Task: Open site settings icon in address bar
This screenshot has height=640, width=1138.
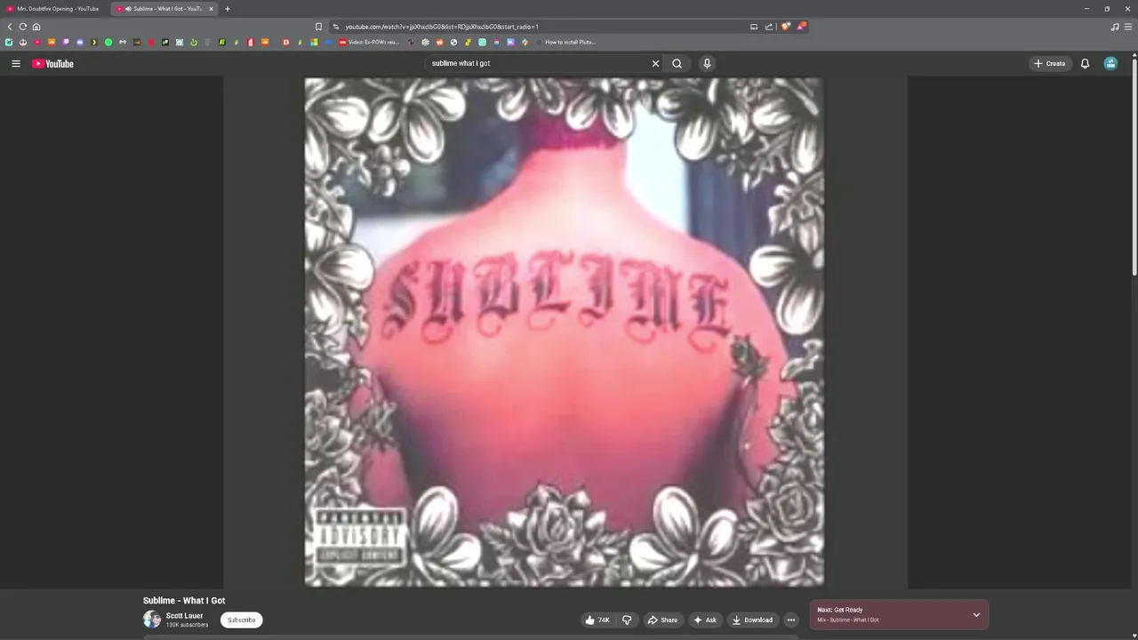Action: click(336, 27)
